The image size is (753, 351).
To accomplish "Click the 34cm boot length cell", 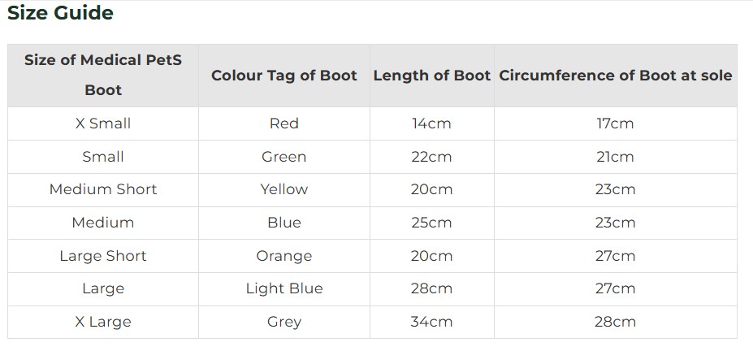I will click(x=431, y=322).
